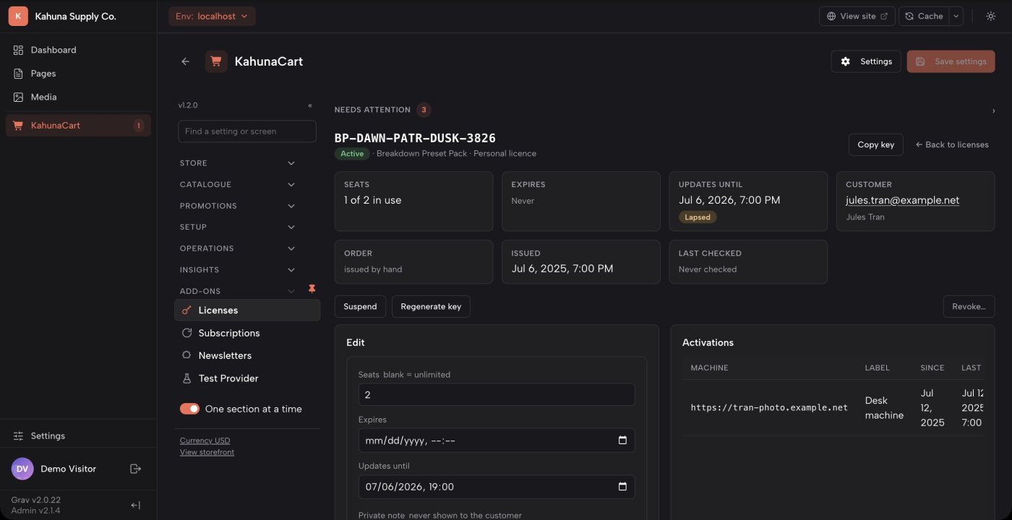Expand the OPERATIONS section
Viewport: 1012px width, 520px height.
pyautogui.click(x=237, y=248)
